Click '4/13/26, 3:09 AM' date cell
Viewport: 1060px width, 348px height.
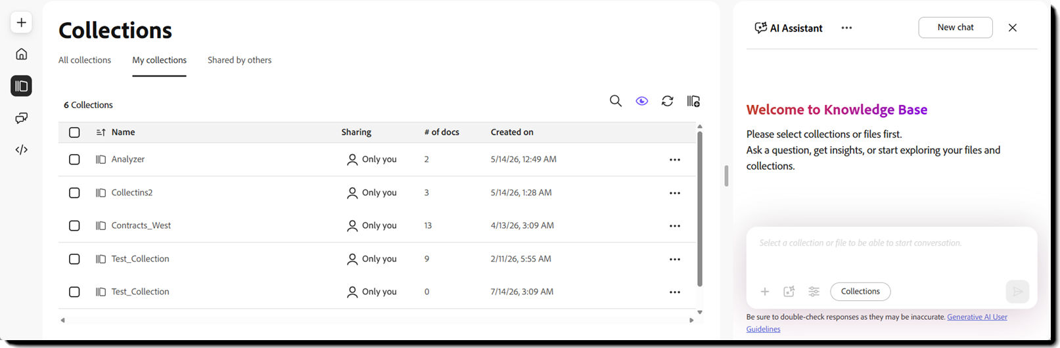522,225
